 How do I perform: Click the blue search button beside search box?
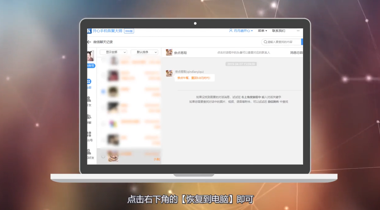point(302,42)
